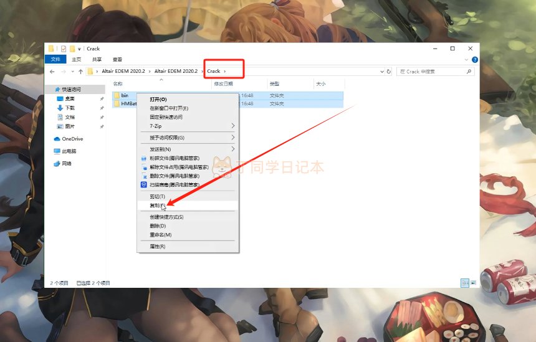
Task: Open 下载 in the navigation pane
Action: (x=70, y=108)
